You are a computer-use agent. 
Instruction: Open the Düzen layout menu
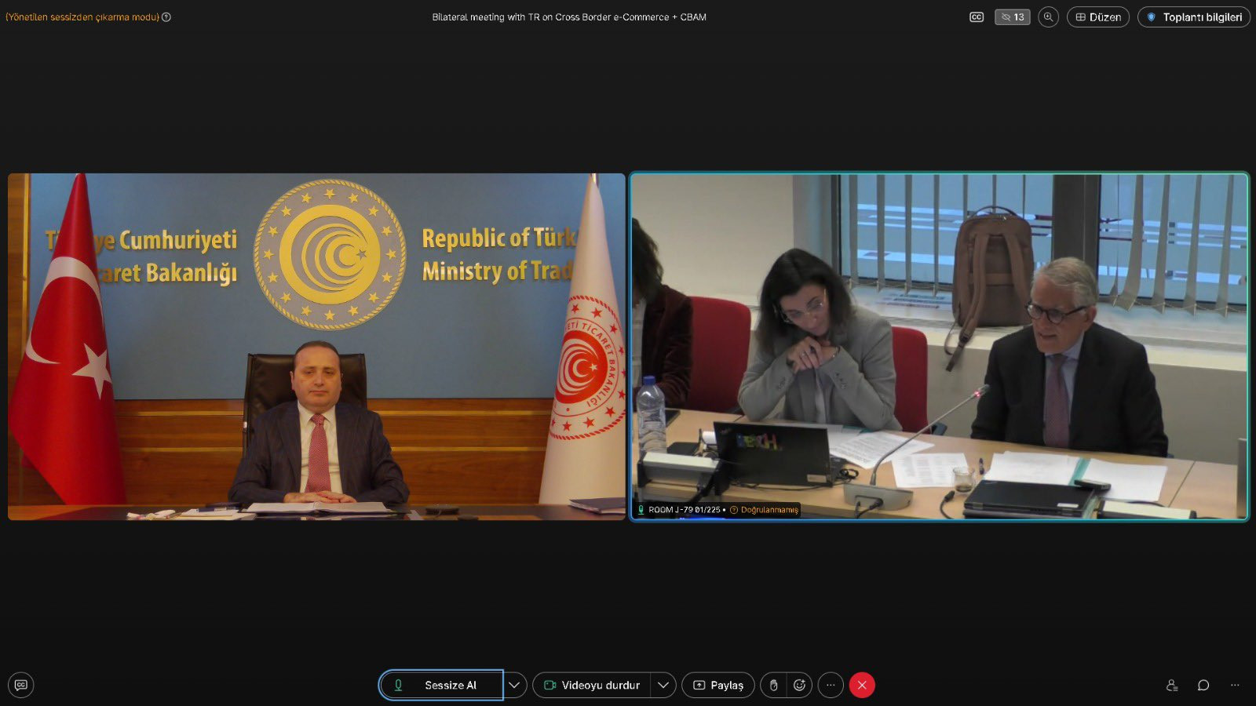[x=1097, y=16]
